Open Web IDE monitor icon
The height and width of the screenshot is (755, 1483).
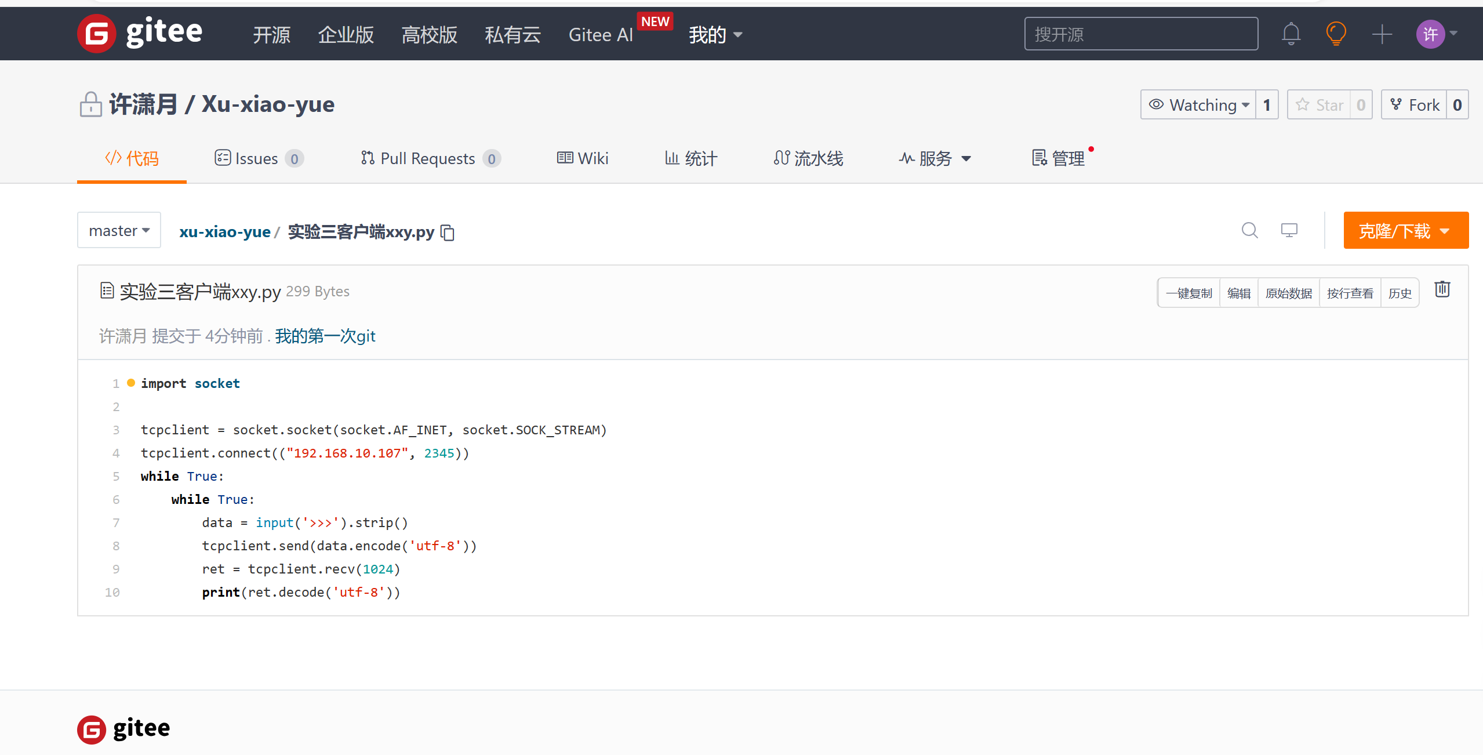pyautogui.click(x=1289, y=230)
